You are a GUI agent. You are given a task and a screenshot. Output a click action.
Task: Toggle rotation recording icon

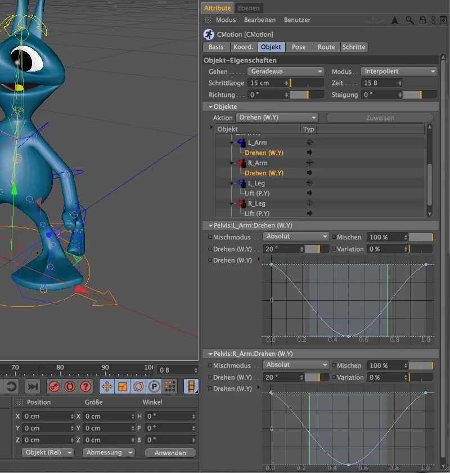pyautogui.click(x=138, y=386)
